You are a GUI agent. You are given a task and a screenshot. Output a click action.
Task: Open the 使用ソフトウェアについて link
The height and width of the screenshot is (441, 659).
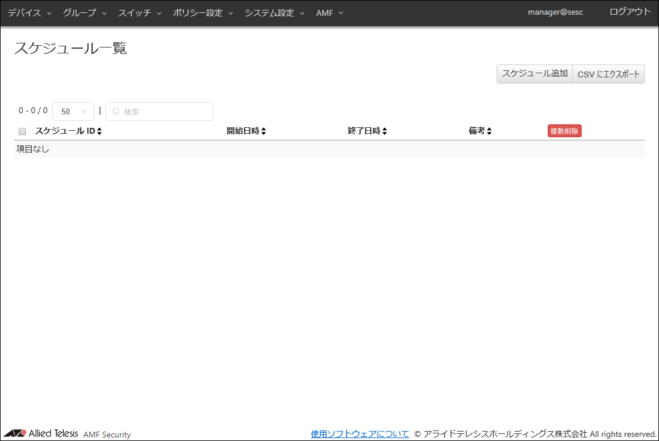(x=360, y=434)
